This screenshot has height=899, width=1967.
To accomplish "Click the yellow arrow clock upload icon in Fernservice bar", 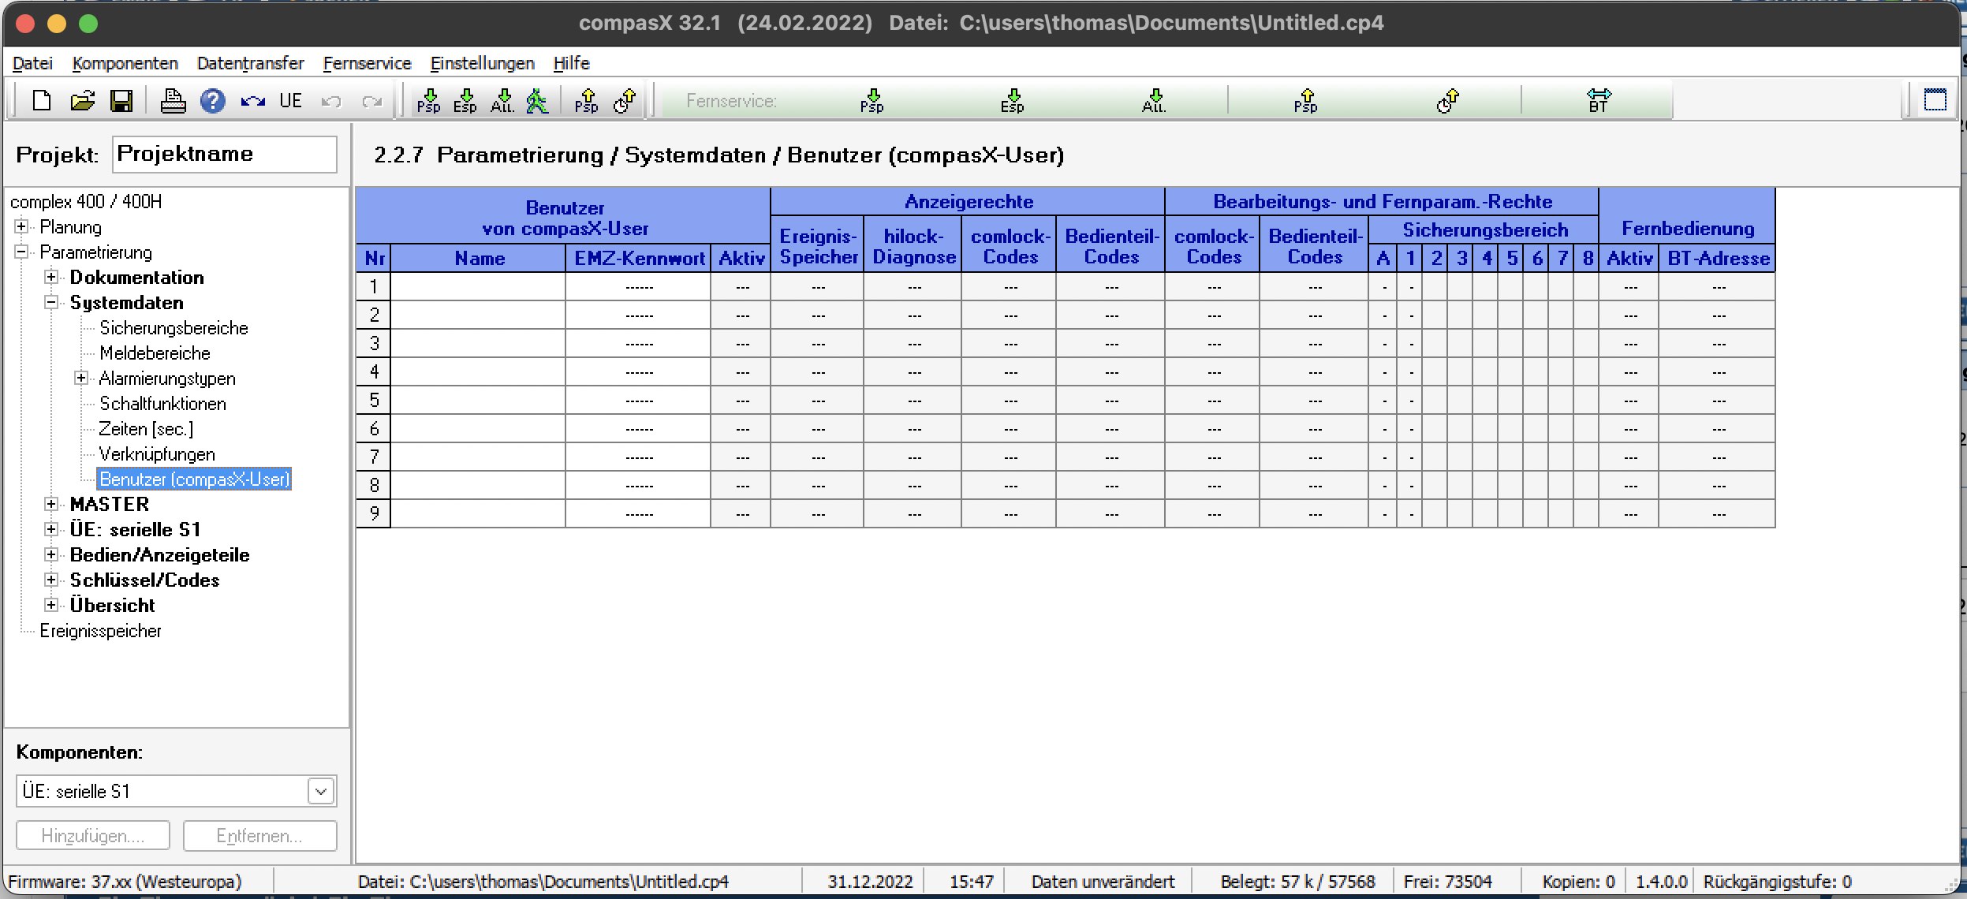I will coord(1447,101).
